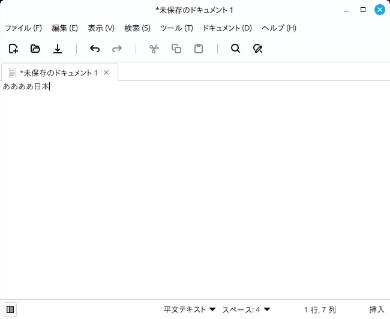390x319 pixels.
Task: Undo the last edit
Action: (x=94, y=49)
